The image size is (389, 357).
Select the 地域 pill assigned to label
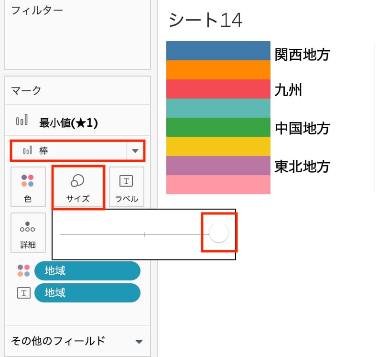(x=87, y=293)
